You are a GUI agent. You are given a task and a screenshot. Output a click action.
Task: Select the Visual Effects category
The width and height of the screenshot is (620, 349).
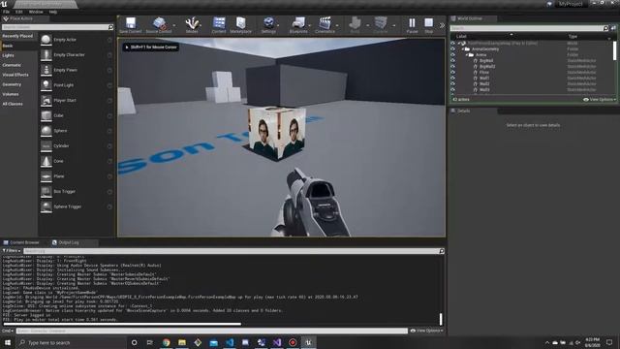click(15, 75)
